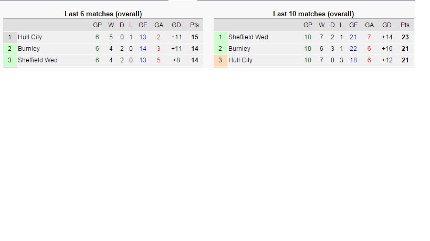Click Sheffield Wed's 23 points value
The height and width of the screenshot is (241, 430).
pyautogui.click(x=405, y=37)
